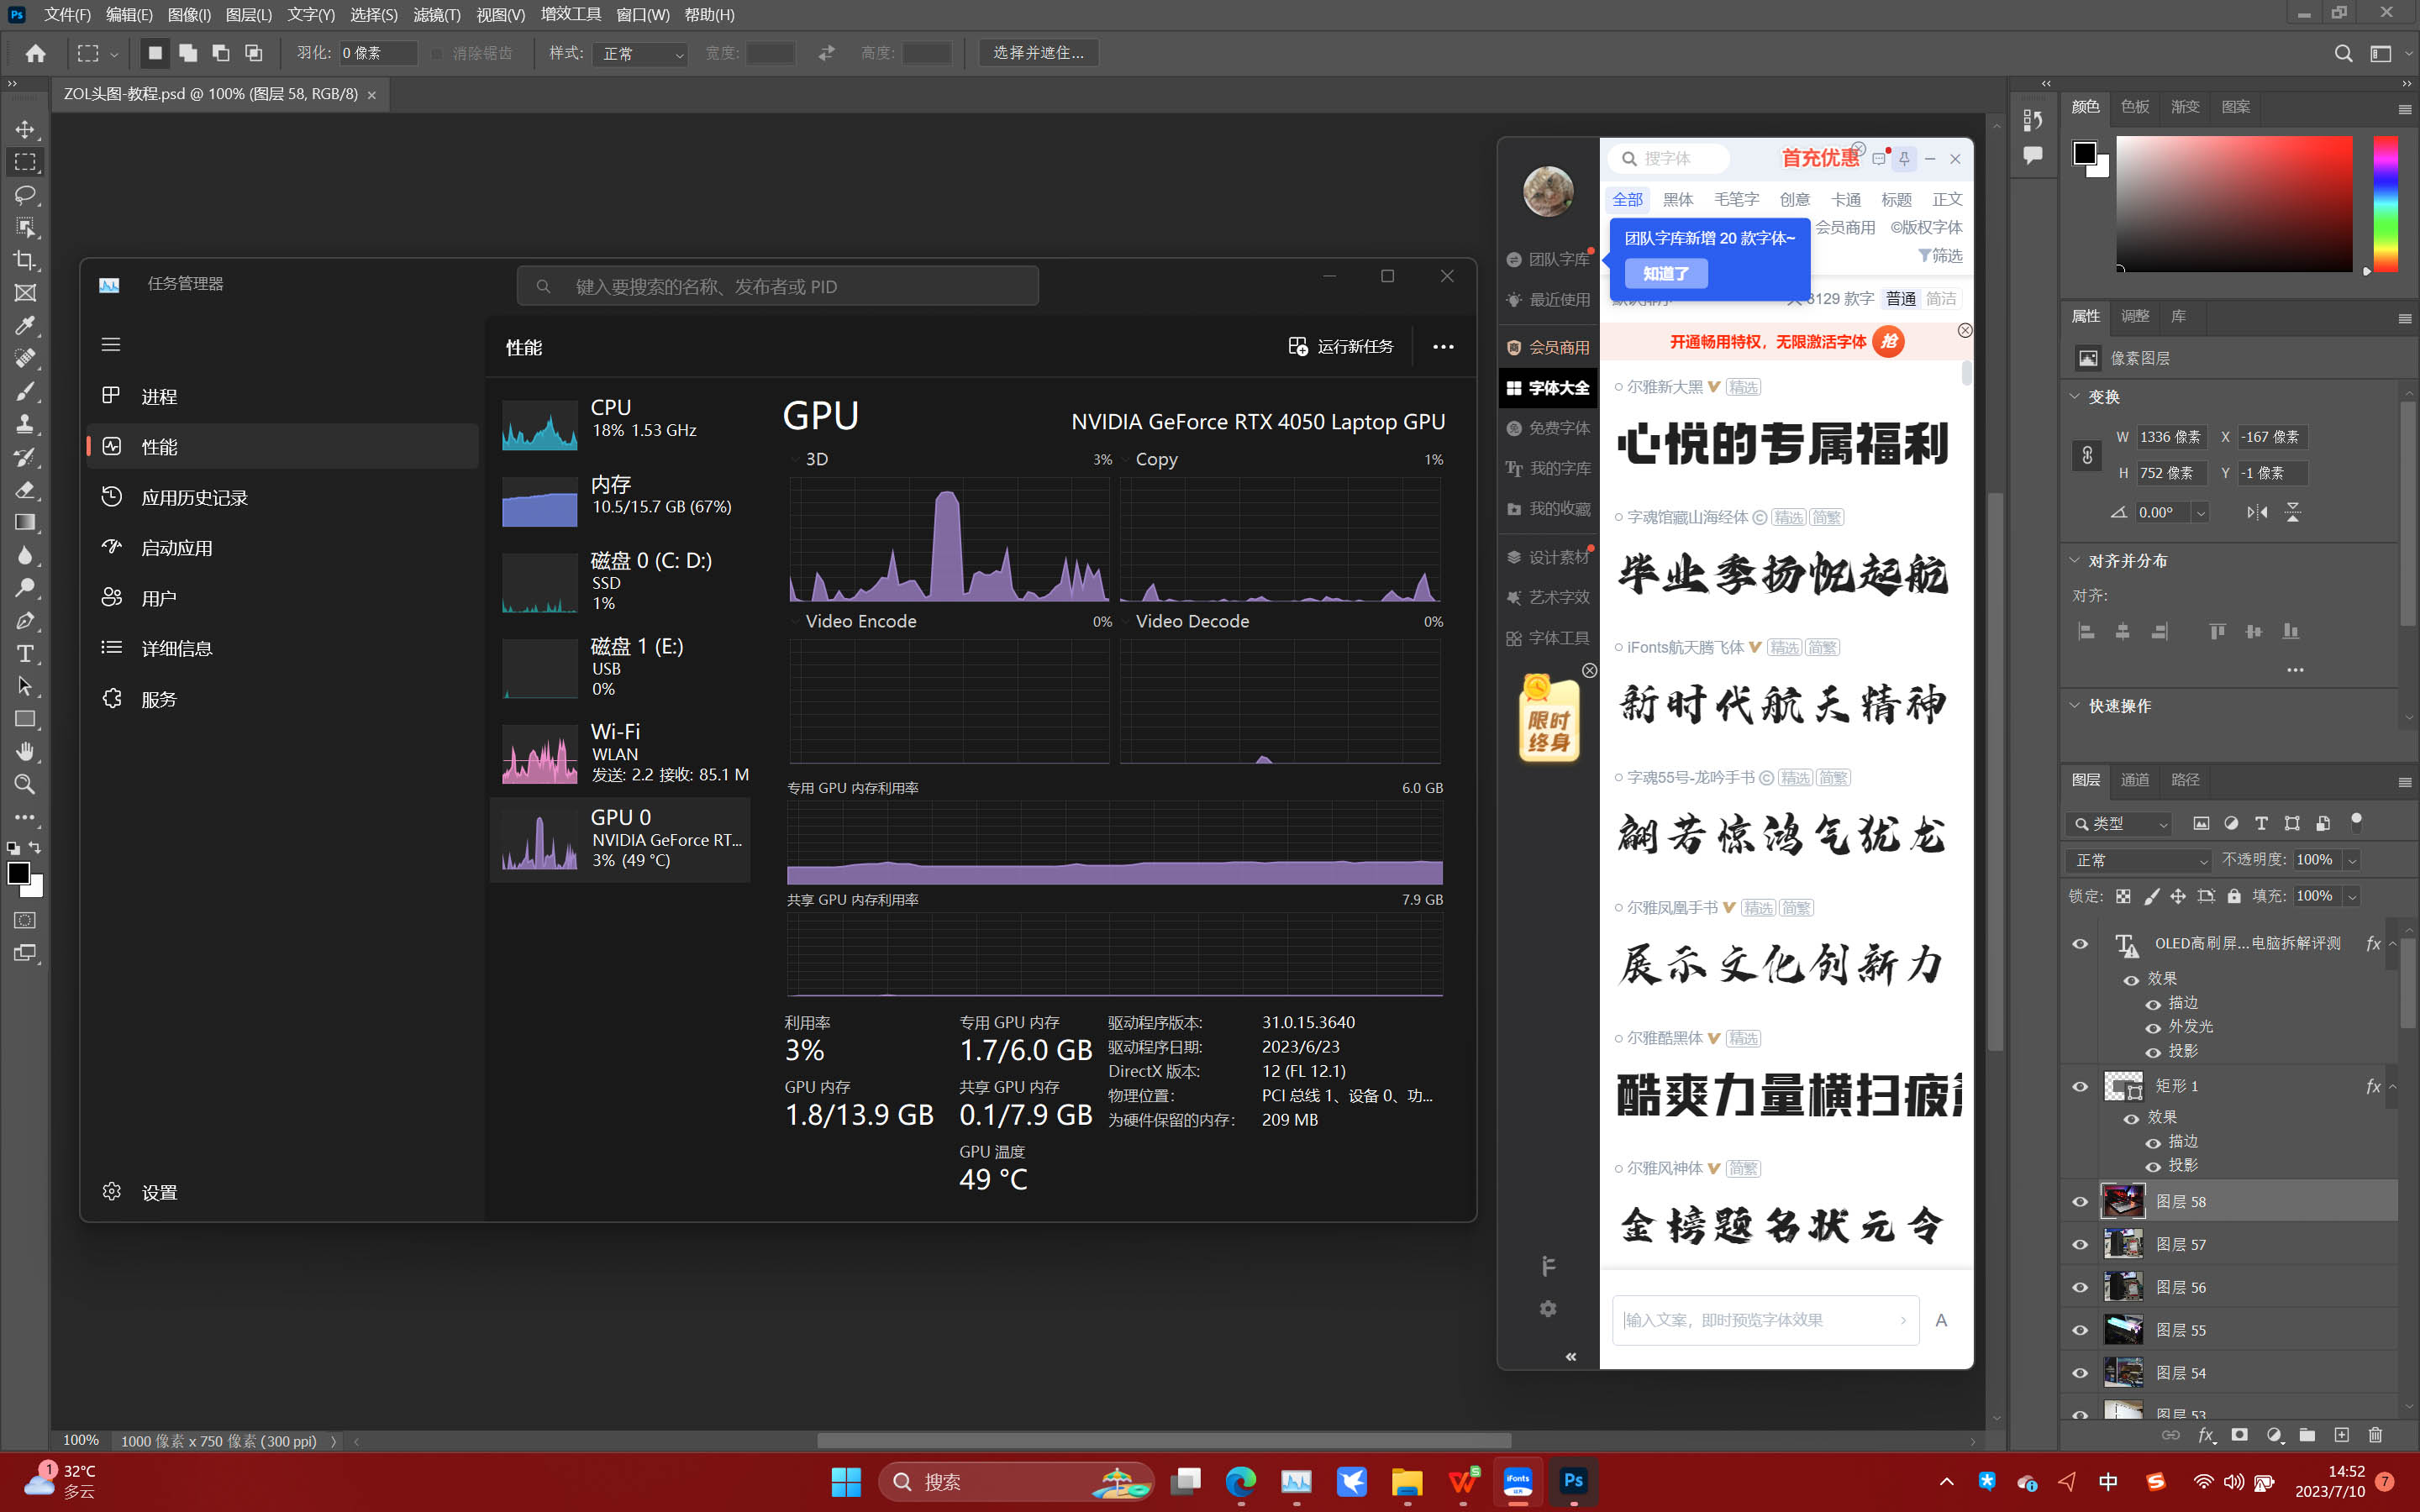Select the Horizontal Type tool

[x=25, y=653]
